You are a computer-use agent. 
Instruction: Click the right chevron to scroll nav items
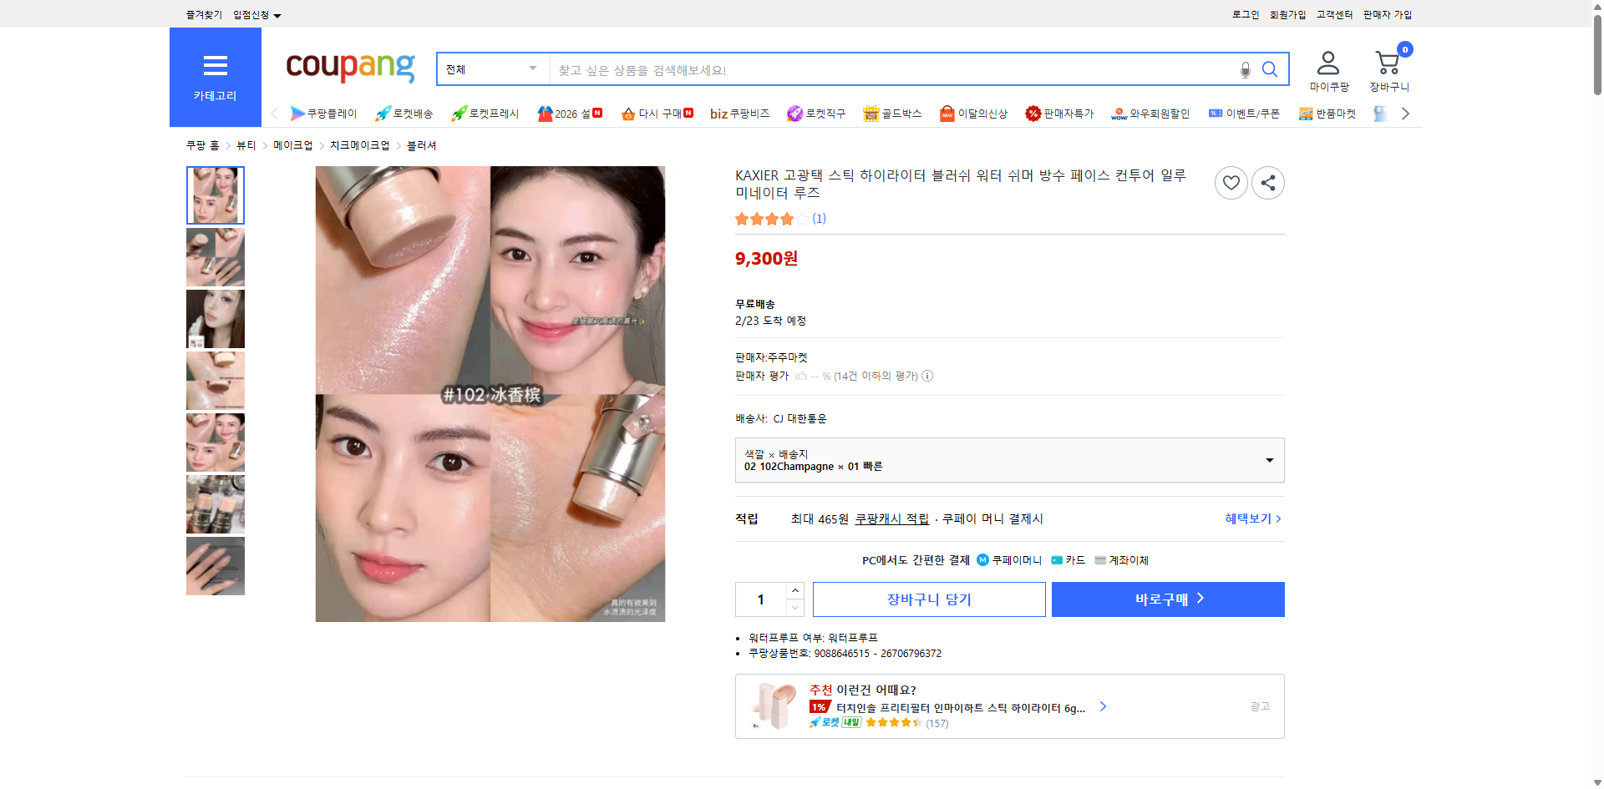(1405, 113)
